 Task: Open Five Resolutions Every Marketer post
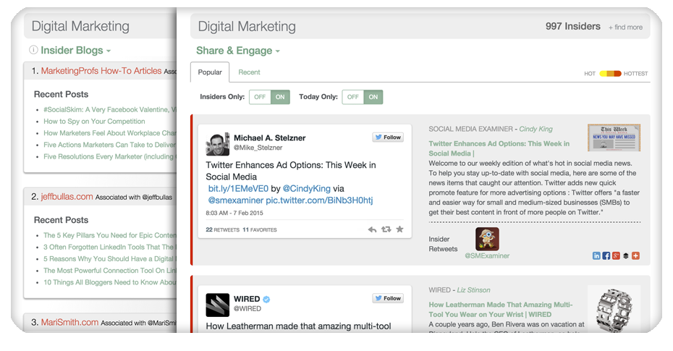[109, 156]
